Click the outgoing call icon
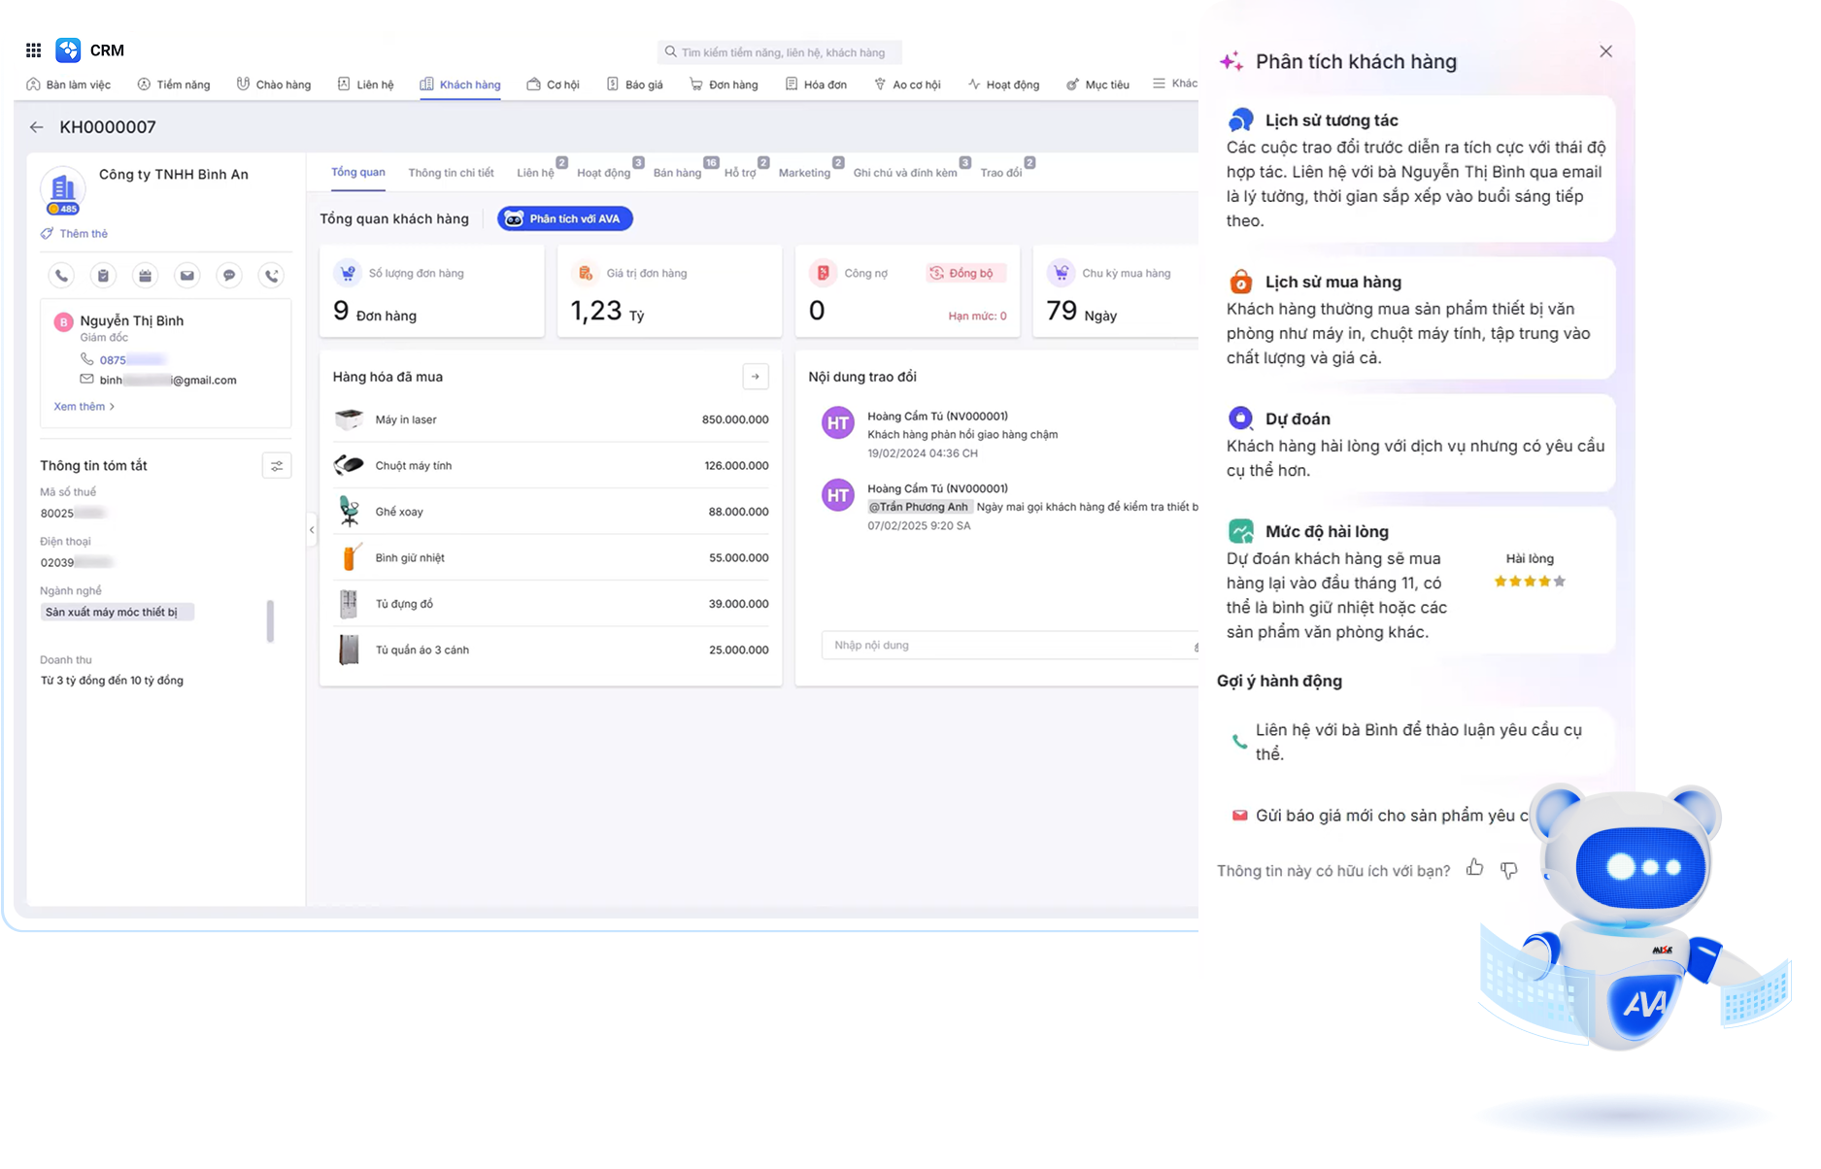 tap(272, 276)
